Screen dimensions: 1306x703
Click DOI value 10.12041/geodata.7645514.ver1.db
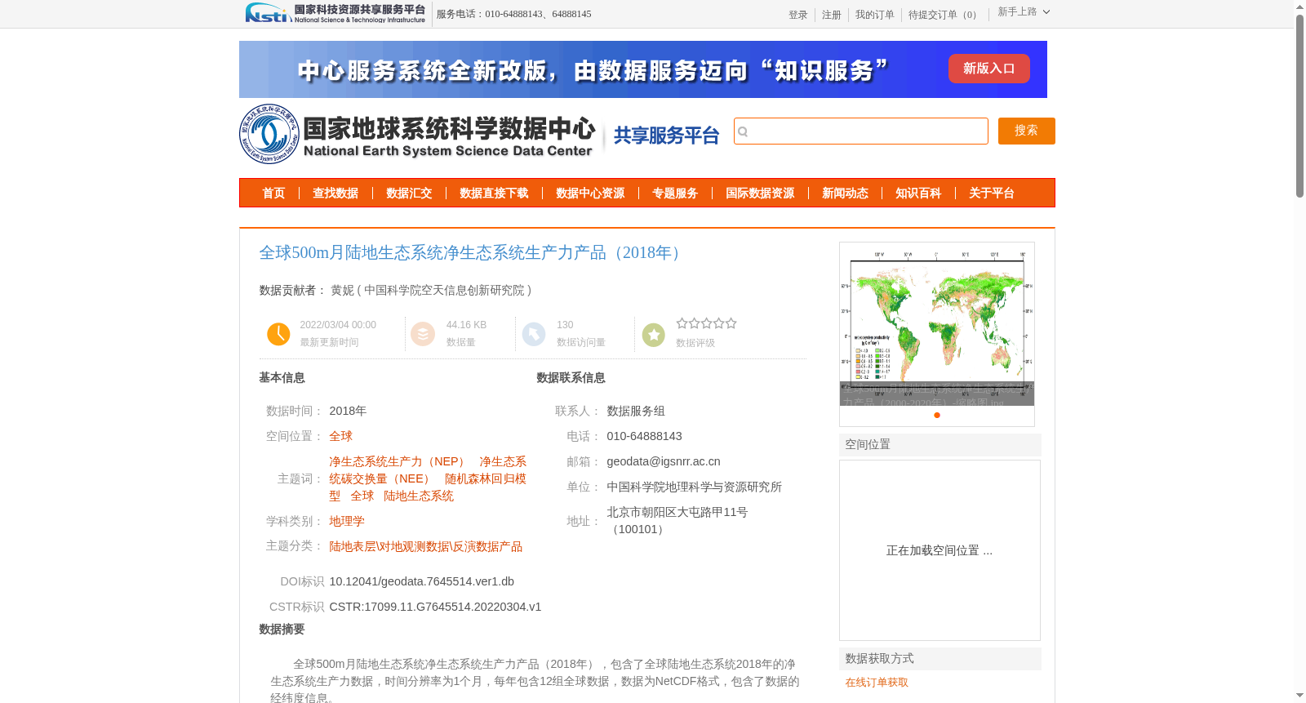tap(422, 581)
